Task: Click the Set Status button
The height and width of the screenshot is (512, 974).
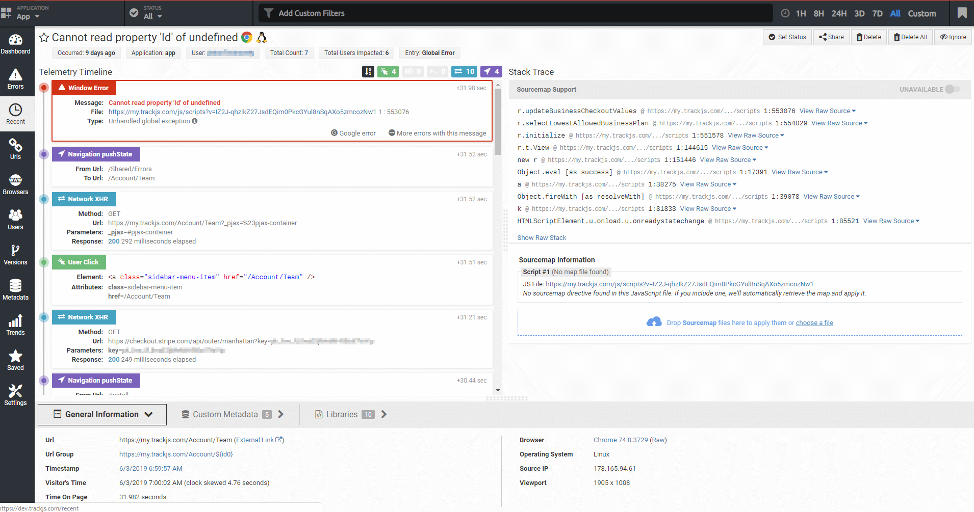Action: point(787,37)
